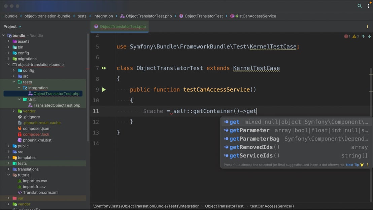Click the Integration breadcrumb
Image resolution: width=373 pixels, height=210 pixels.
tap(103, 16)
